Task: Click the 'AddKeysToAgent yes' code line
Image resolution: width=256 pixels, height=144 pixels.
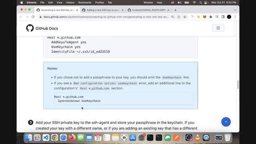Action: (x=69, y=42)
